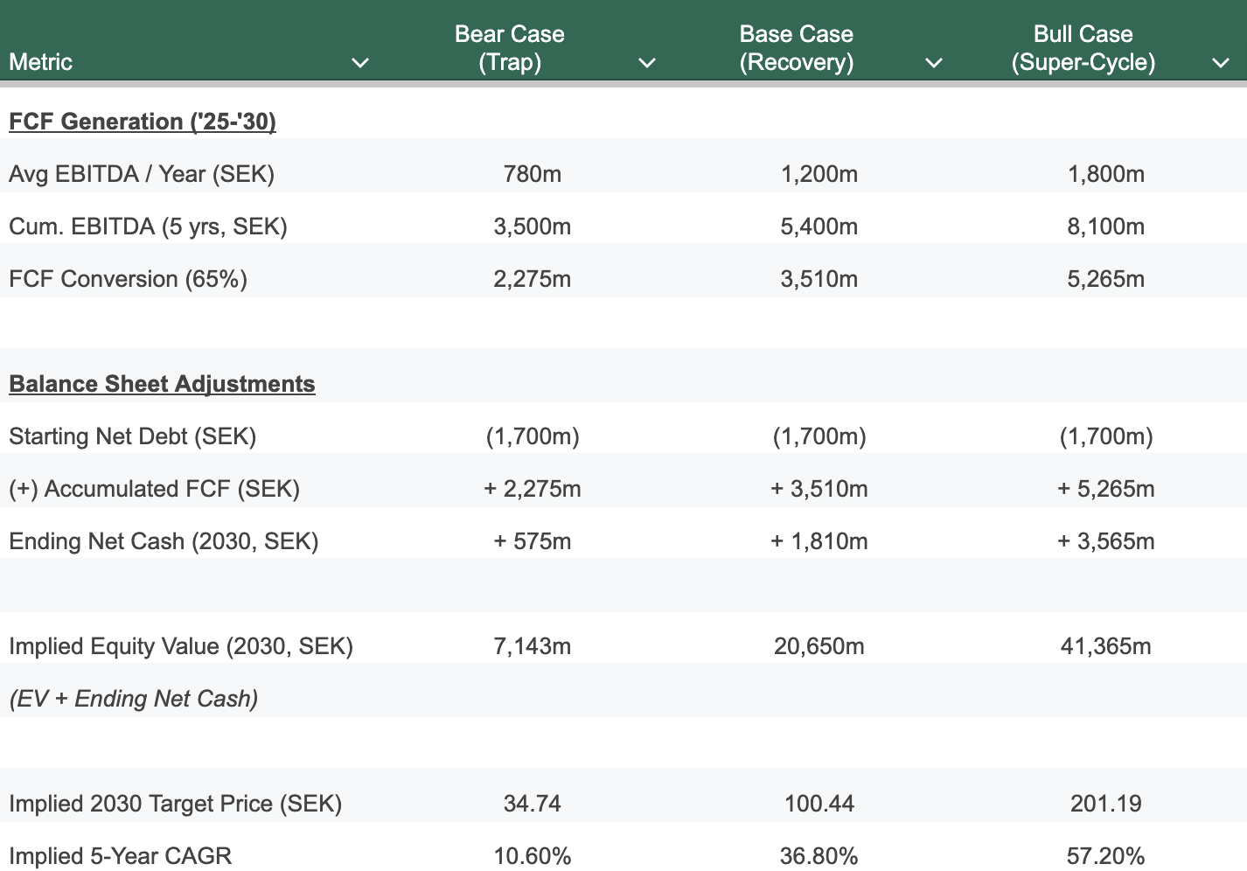This screenshot has height=871, width=1247.
Task: Click the Base Case target price 100.44
Action: [x=819, y=804]
